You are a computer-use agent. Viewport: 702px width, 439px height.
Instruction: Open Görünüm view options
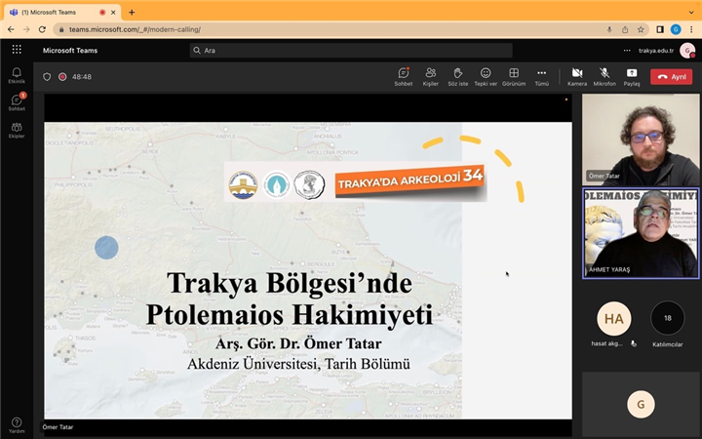tap(514, 77)
